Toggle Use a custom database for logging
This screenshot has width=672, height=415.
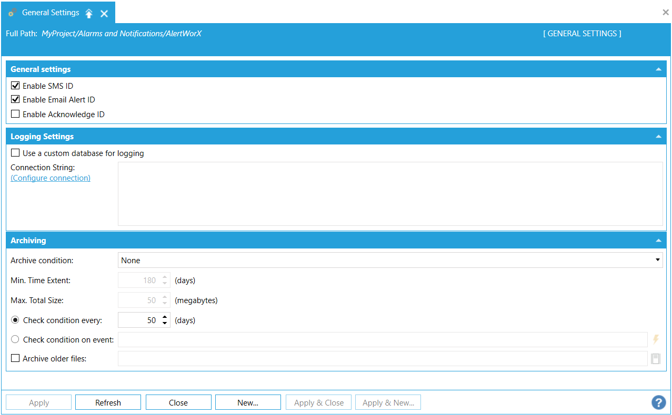[15, 153]
